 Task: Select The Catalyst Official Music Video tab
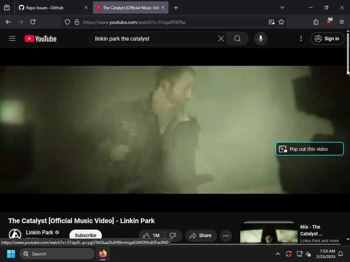click(131, 8)
